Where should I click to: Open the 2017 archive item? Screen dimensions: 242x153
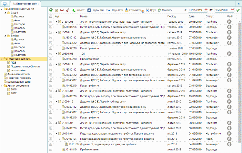pyautogui.click(x=14, y=93)
